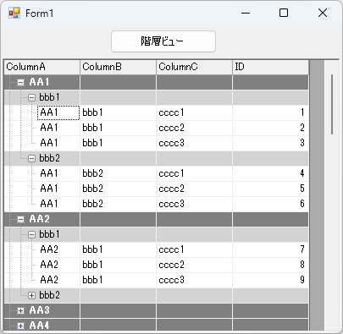Screen dimensions: 343x334
Task: Click the 階層ビュー button
Action: [163, 41]
